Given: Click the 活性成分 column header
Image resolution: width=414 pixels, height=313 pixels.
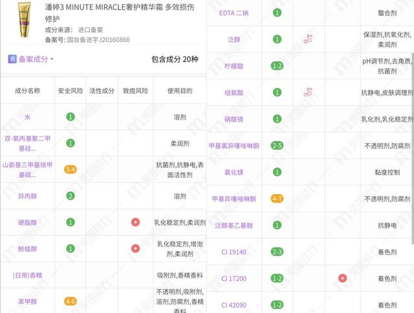Looking at the screenshot, I should [102, 91].
